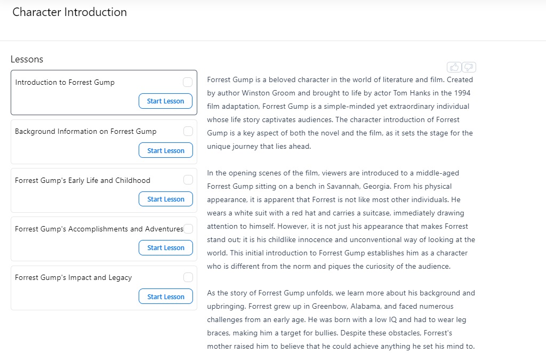This screenshot has height=353, width=546.
Task: Start Lesson for Background Information
Action: 165,150
